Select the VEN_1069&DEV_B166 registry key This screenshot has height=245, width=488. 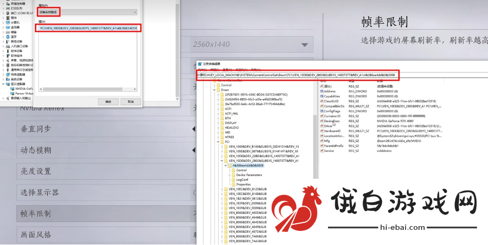click(264, 147)
